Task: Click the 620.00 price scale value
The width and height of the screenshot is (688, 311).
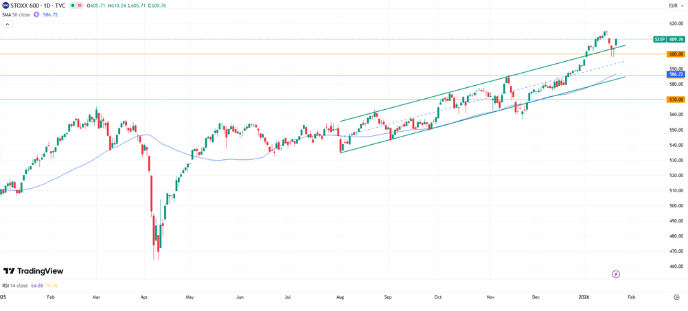Action: (676, 24)
